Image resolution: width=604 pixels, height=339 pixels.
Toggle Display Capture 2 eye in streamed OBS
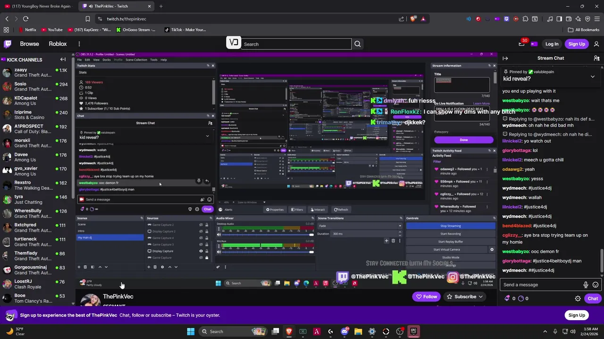(201, 231)
